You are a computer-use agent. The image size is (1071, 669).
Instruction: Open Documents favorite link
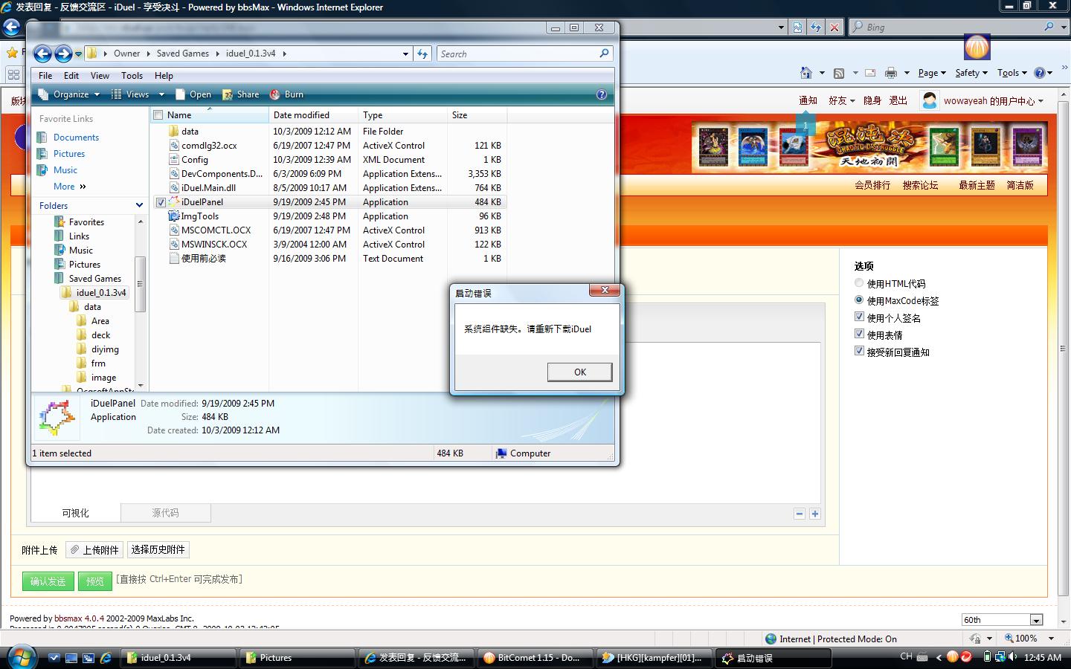click(x=76, y=138)
